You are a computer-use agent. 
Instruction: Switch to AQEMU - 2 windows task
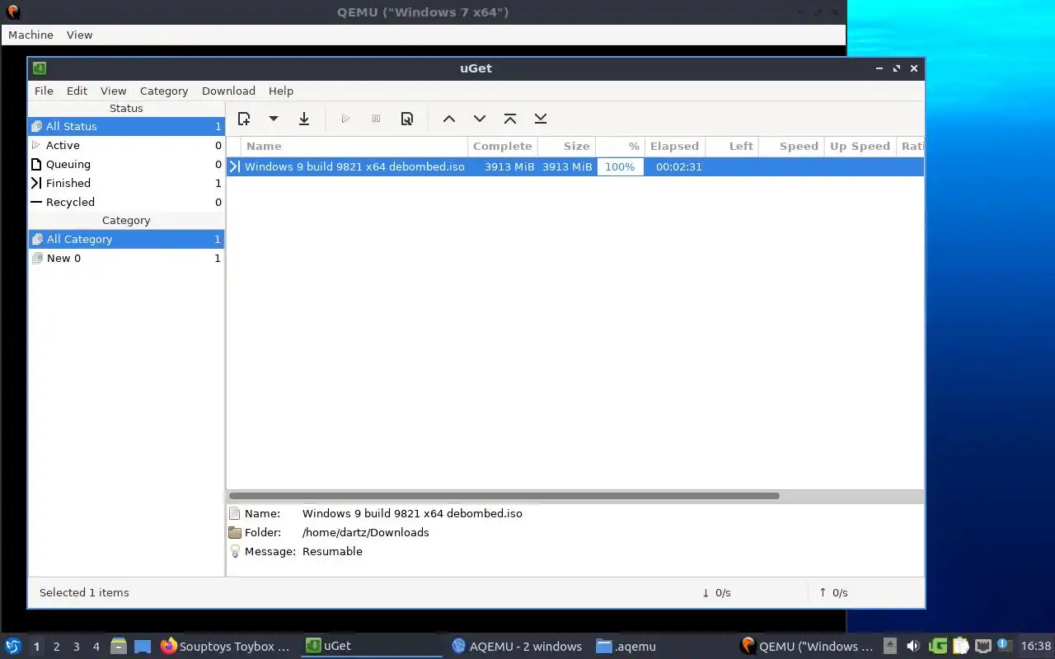pos(517,647)
